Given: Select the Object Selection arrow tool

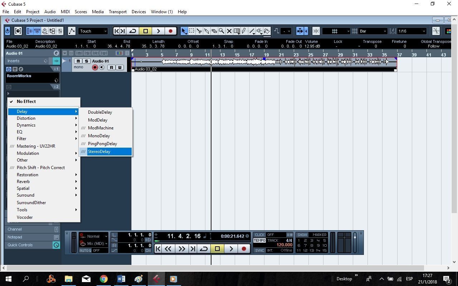Looking at the screenshot, I should pyautogui.click(x=184, y=31).
